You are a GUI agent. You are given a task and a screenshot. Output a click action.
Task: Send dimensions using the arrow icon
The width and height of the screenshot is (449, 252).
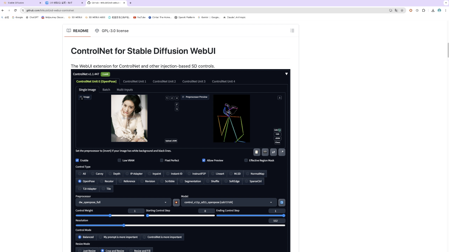(x=282, y=152)
